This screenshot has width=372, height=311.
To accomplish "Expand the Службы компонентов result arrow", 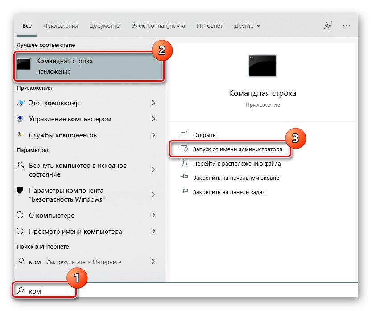I will 154,135.
